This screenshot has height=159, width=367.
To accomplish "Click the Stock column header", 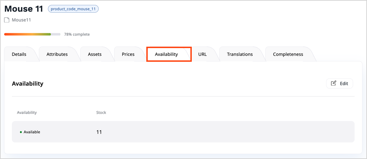I will pyautogui.click(x=101, y=113).
